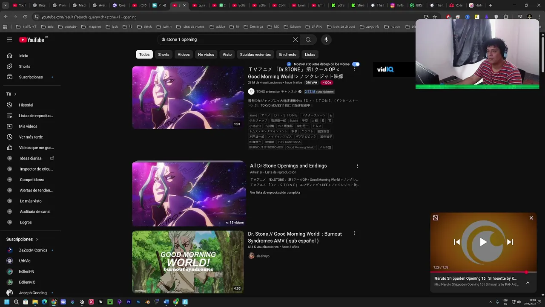Viewport: 545px width, 307px height.
Task: Open Historial in the sidebar
Action: click(x=30, y=105)
